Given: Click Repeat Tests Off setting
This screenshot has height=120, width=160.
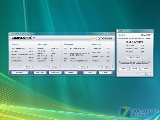Looking at the screenshot, I should pyautogui.click(x=45, y=61).
